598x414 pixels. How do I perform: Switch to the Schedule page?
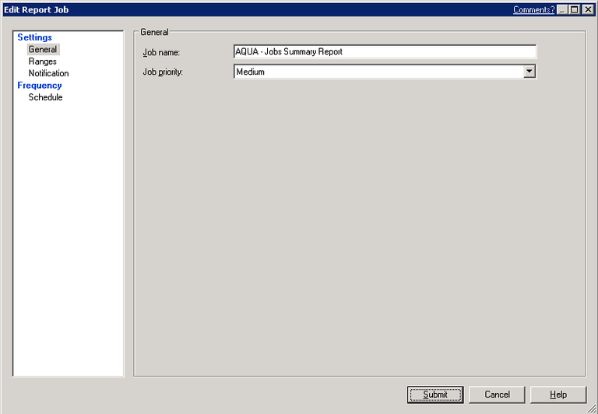tap(45, 97)
